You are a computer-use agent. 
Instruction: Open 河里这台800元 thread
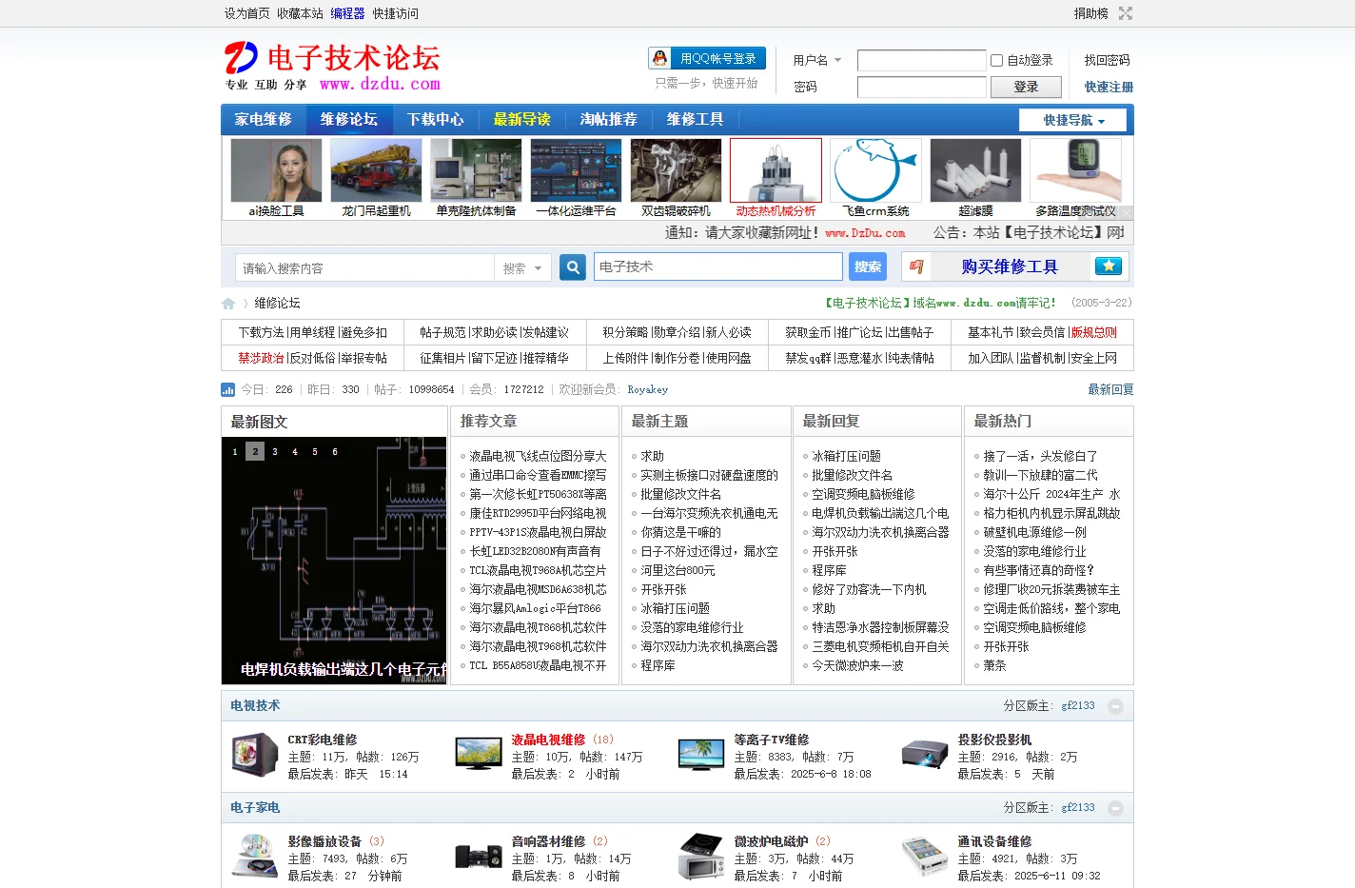click(x=677, y=570)
